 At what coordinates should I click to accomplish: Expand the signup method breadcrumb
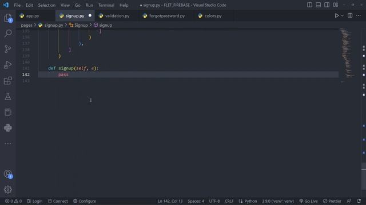(103, 25)
